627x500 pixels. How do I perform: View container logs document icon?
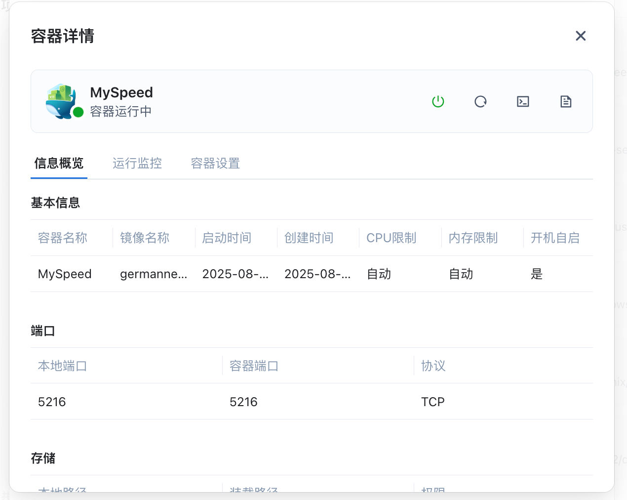566,102
